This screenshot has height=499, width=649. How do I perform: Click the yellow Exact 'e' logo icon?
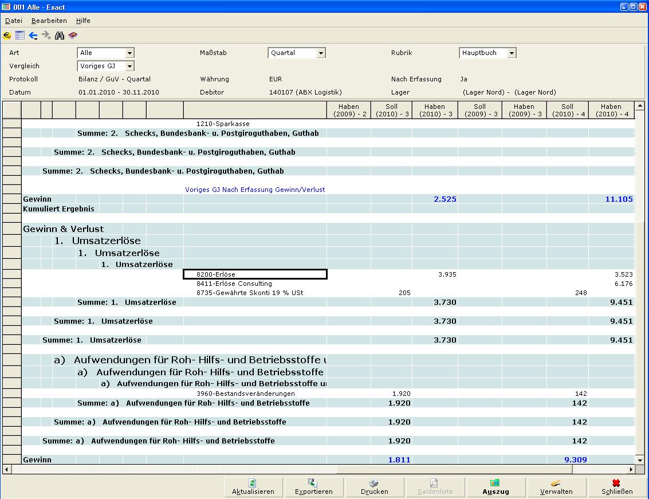click(x=7, y=36)
